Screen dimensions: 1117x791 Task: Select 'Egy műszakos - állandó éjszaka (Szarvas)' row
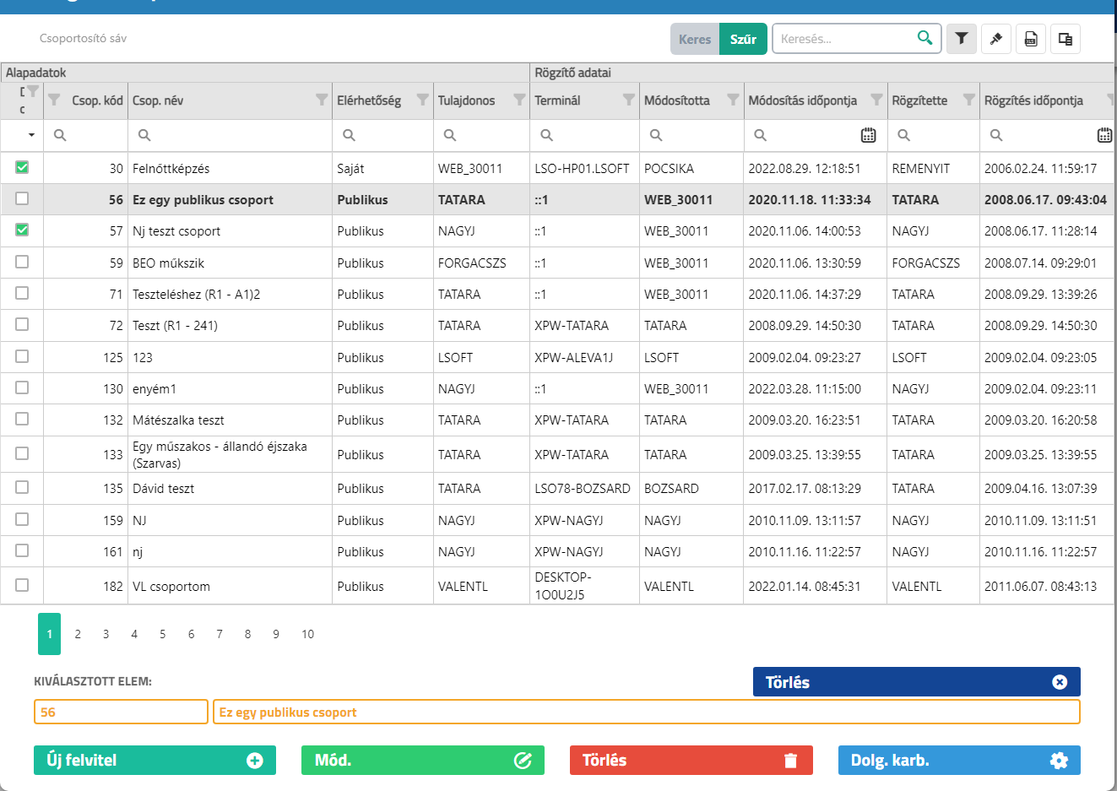point(557,454)
